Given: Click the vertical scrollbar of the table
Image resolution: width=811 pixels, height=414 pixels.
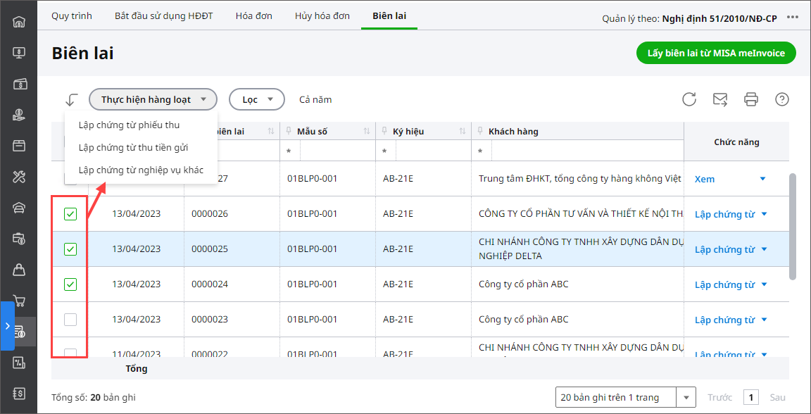Looking at the screenshot, I should tap(793, 225).
